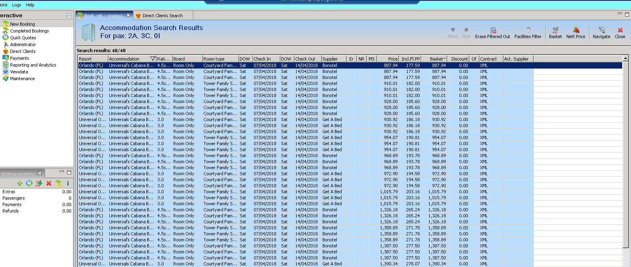Open the Facilities Filter funnel icon
The height and width of the screenshot is (267, 631).
point(528,30)
